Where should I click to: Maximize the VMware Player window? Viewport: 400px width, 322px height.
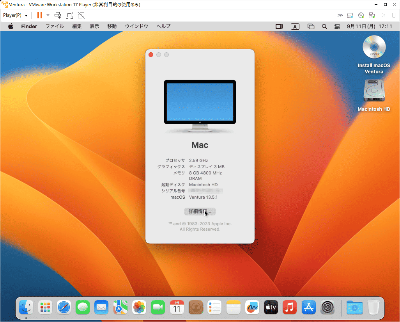coord(385,4)
